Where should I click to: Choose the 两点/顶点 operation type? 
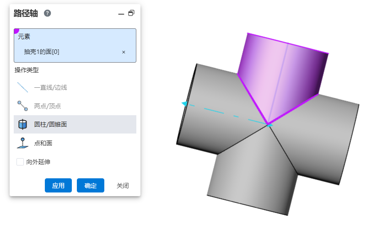47,106
